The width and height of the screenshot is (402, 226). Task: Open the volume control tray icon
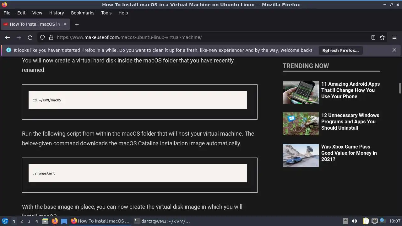coord(354,221)
